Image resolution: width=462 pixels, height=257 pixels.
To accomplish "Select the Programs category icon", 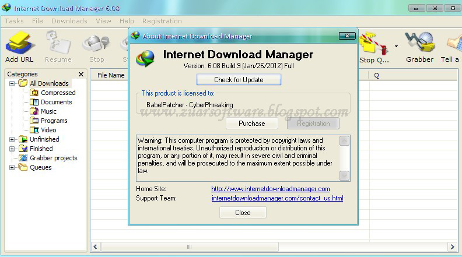I will click(34, 121).
